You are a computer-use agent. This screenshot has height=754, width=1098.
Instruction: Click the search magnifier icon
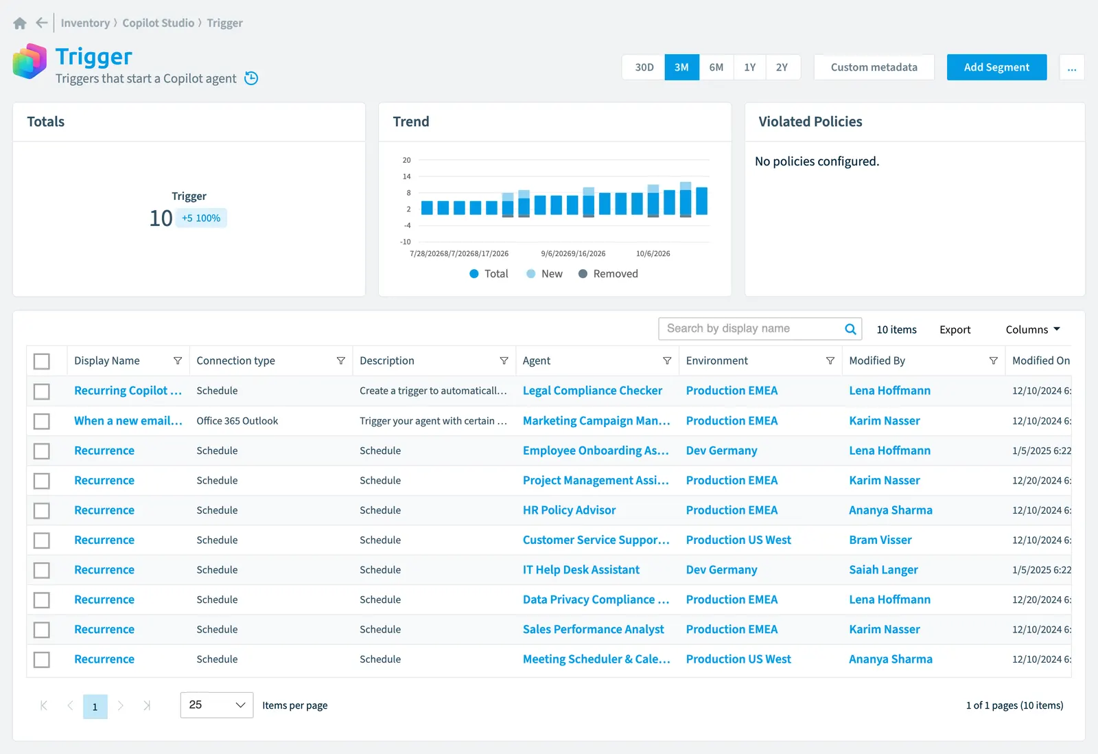coord(850,329)
